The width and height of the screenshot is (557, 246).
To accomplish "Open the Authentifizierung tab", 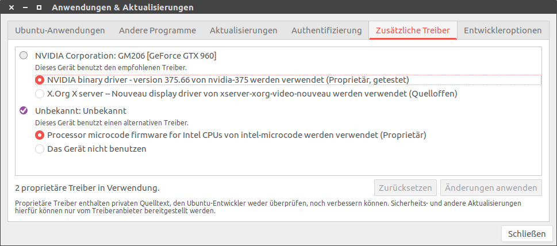I will 326,30.
